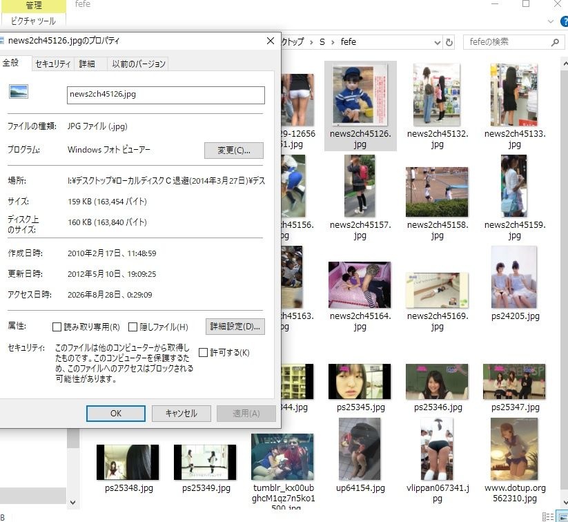The height and width of the screenshot is (522, 568).
Task: Click the アクセス日時 value 2026年8月28日
Action: click(110, 295)
